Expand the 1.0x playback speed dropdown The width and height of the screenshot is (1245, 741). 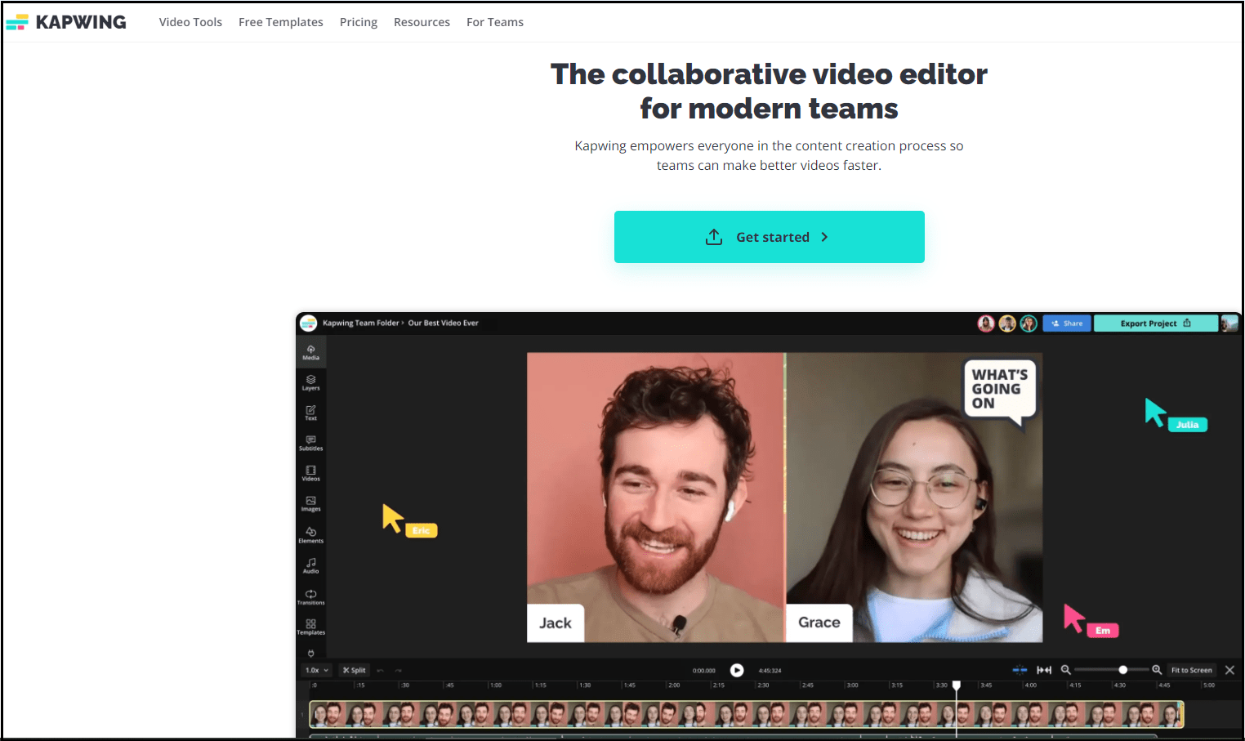tap(317, 670)
